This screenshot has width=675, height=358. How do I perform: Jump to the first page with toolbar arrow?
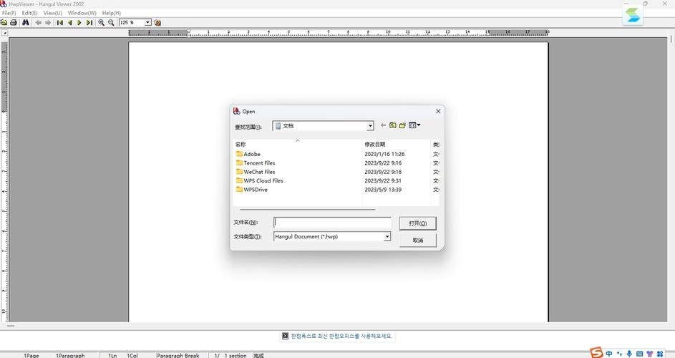(60, 23)
